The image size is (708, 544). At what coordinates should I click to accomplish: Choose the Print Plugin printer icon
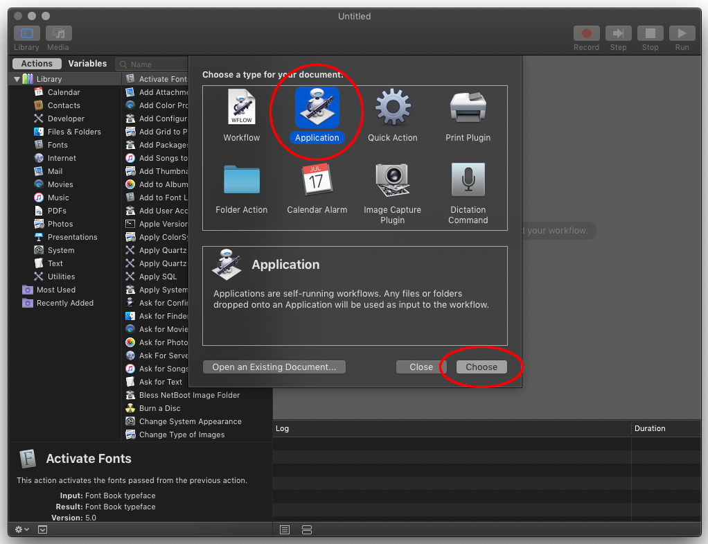point(468,107)
